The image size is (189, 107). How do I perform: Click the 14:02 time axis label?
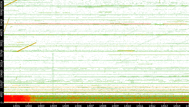29,105
